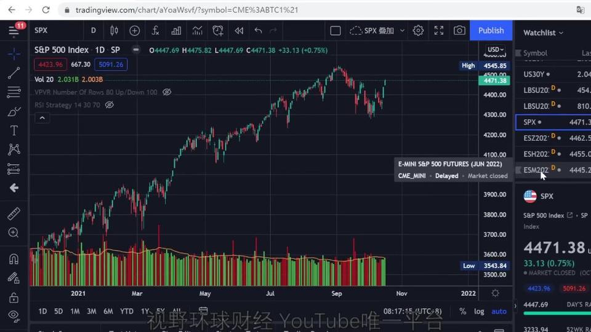Click the compare or add symbol icon

coord(135,31)
